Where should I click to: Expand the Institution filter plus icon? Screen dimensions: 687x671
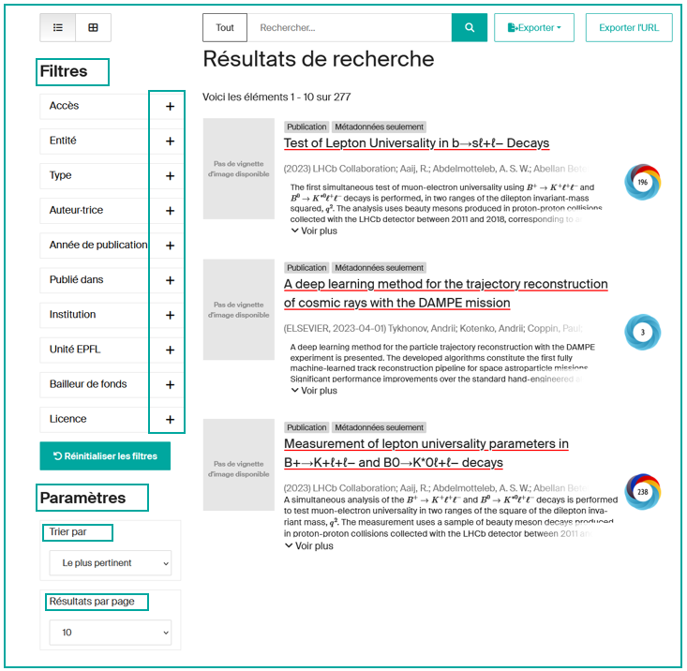coord(170,316)
